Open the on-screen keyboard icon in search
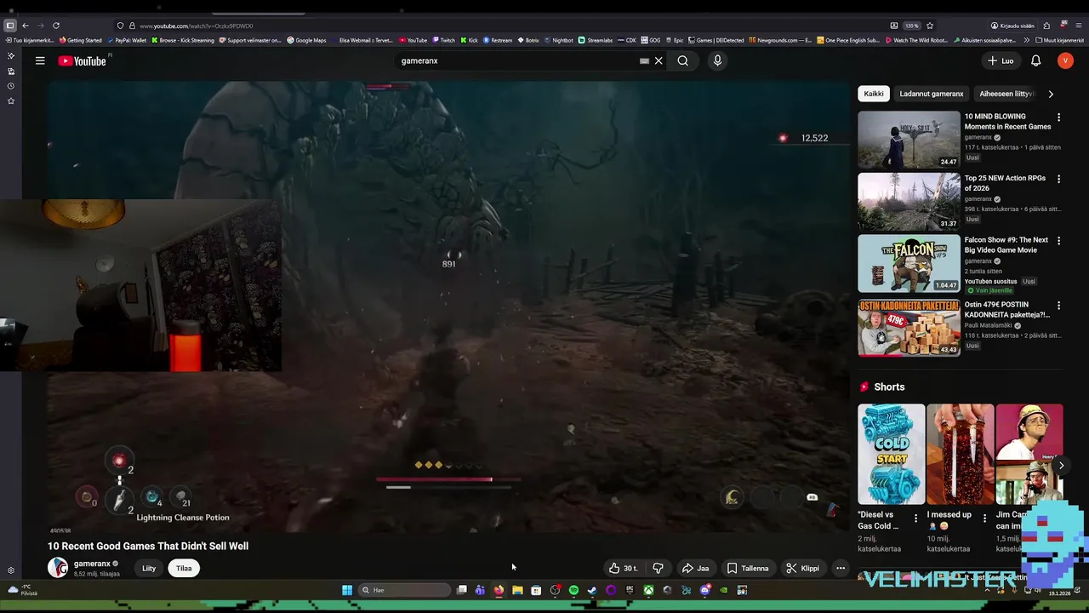Viewport: 1089px width, 613px height. [x=644, y=60]
